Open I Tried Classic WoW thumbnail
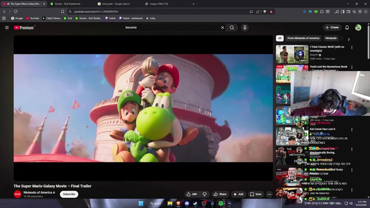 click(x=292, y=54)
